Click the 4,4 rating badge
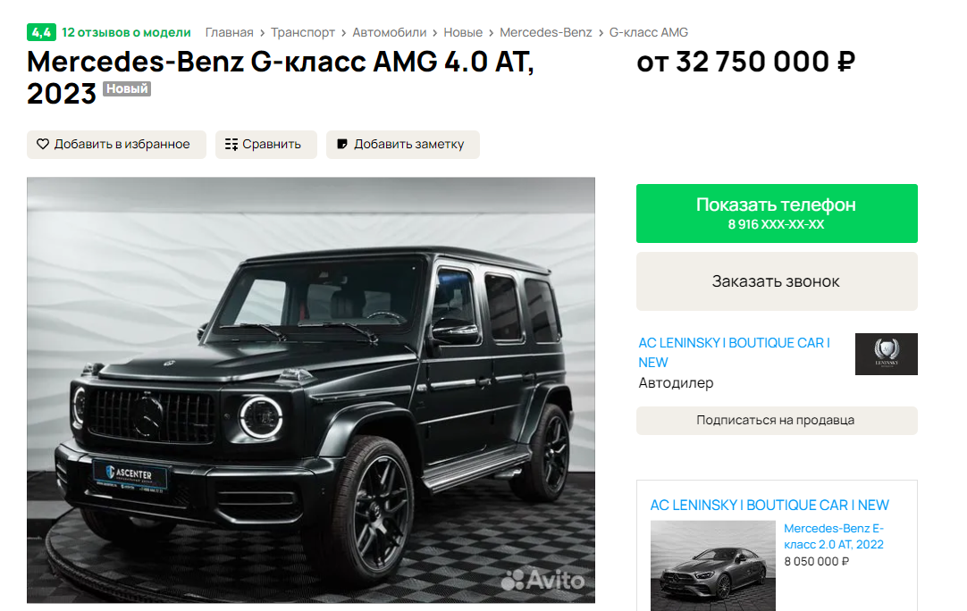 click(x=41, y=32)
